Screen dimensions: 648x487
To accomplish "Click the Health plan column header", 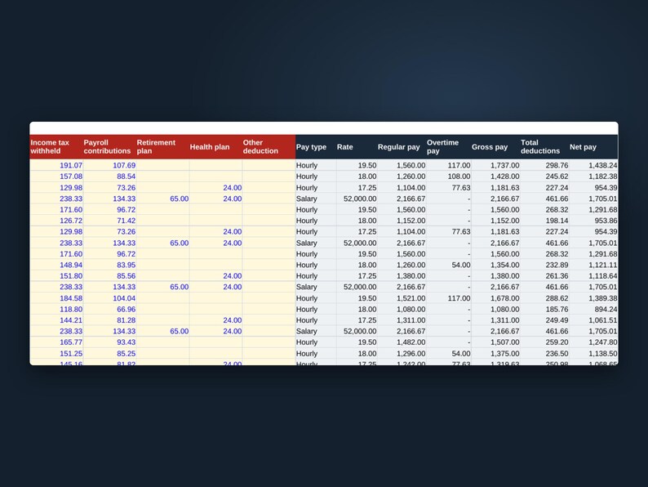I will (x=215, y=147).
